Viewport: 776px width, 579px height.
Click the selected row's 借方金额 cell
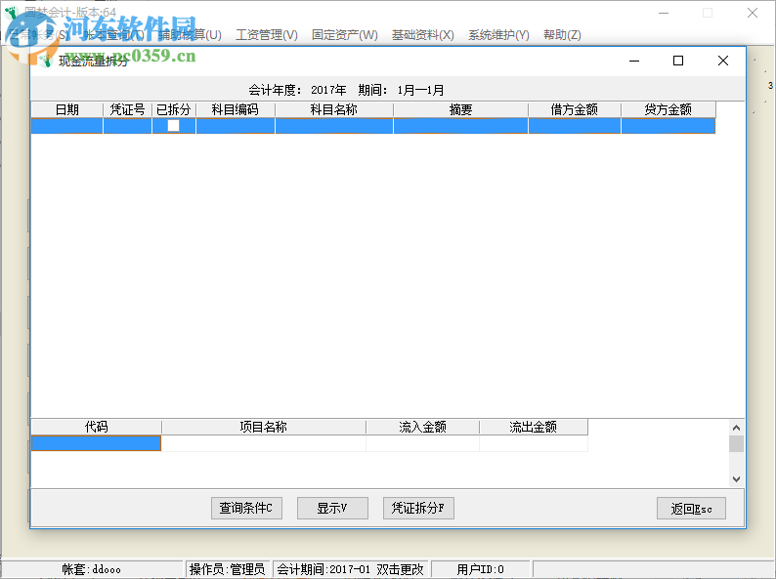pyautogui.click(x=575, y=126)
